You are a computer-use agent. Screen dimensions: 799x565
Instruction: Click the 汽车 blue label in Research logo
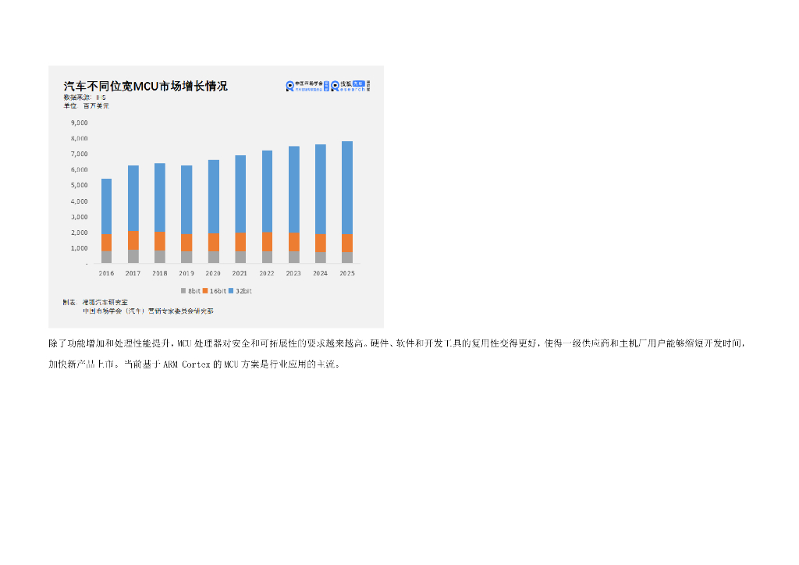point(359,84)
